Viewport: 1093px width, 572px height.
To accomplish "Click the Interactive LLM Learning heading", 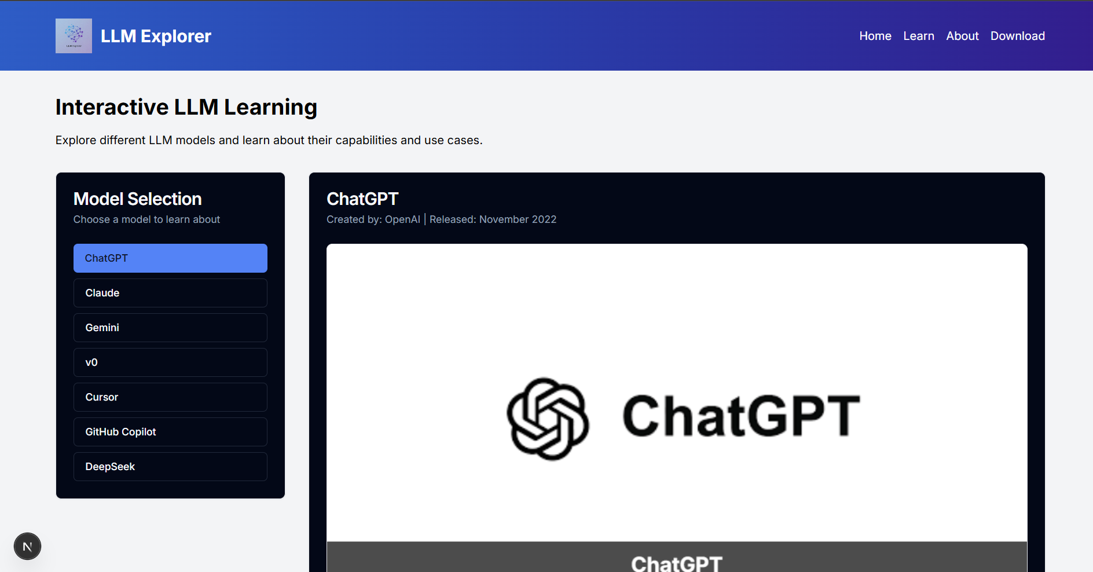I will (x=186, y=108).
